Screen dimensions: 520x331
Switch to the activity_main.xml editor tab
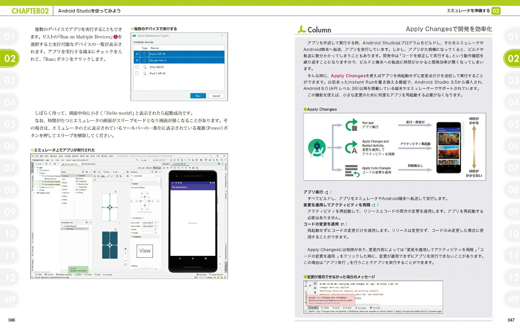coord(71,164)
